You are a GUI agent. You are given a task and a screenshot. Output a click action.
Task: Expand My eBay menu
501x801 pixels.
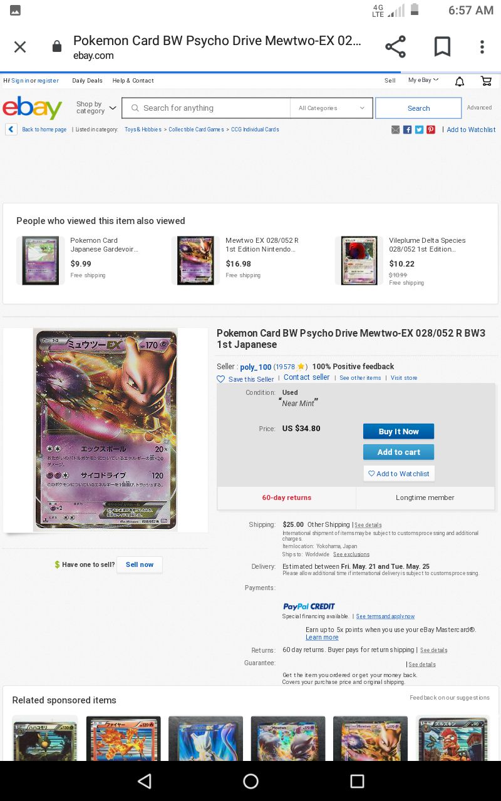coord(423,80)
